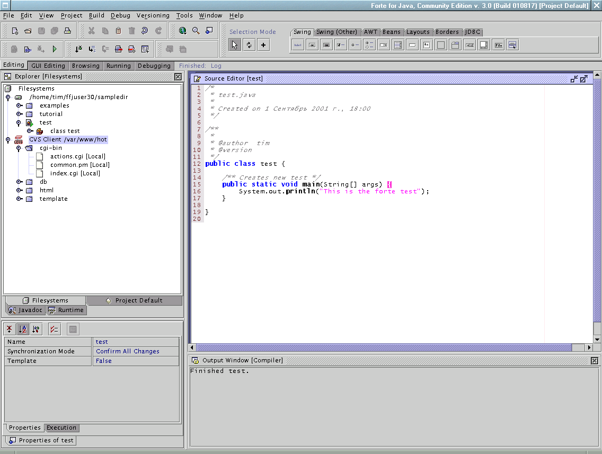Click the magnifier Search icon in toolbar
This screenshot has height=454, width=602.
pyautogui.click(x=196, y=31)
